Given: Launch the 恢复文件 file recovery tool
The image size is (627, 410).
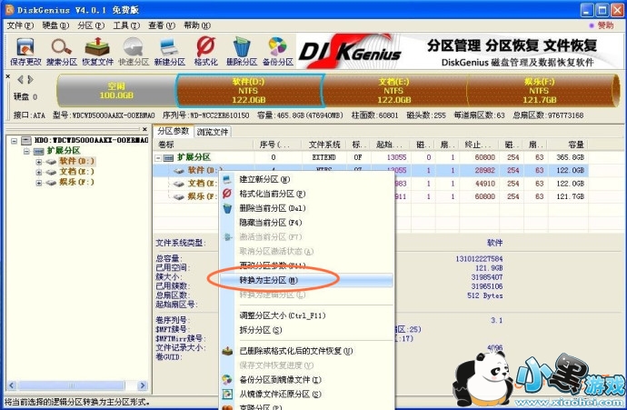Looking at the screenshot, I should point(97,52).
